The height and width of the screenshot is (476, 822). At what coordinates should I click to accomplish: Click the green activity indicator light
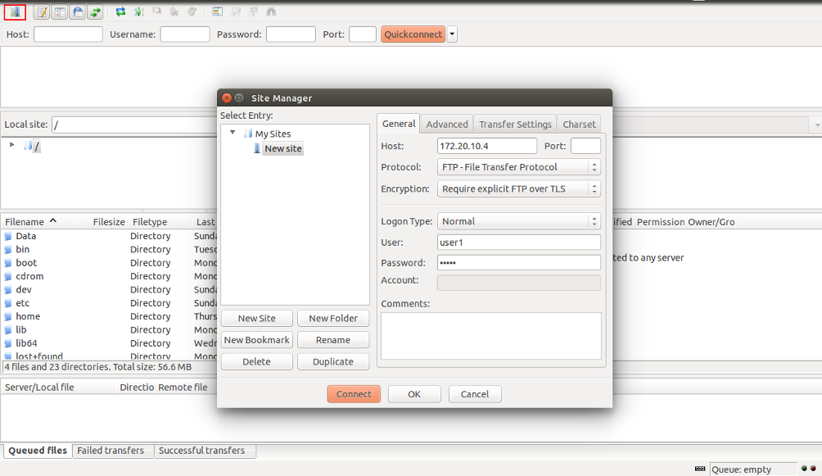pyautogui.click(x=804, y=469)
